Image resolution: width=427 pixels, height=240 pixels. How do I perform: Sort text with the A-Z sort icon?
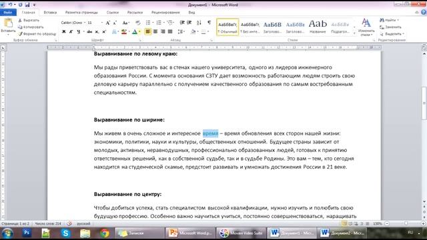199,23
